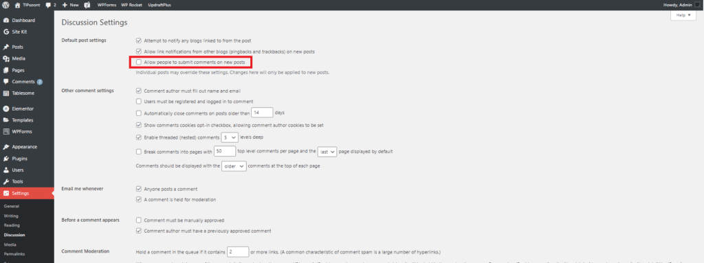Viewport: 704px width, 263px height.
Task: Click the Comments pending count badge
Action: (39, 82)
